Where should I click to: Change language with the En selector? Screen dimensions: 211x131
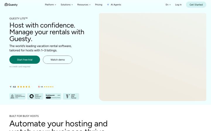[168, 5]
